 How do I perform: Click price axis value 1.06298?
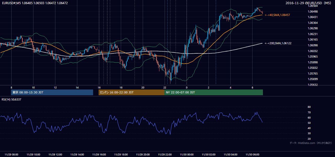point(313,28)
